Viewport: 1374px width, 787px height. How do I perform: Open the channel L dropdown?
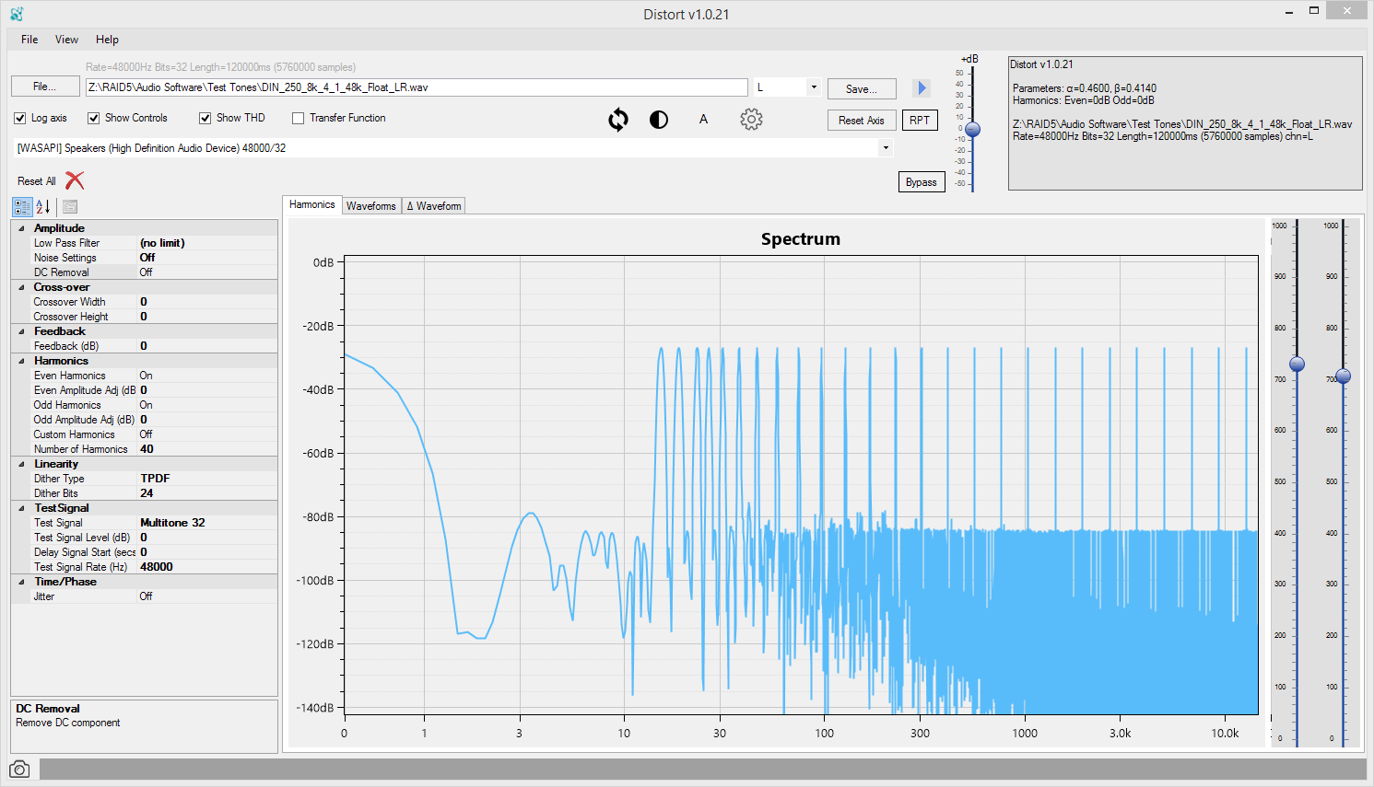pos(814,87)
